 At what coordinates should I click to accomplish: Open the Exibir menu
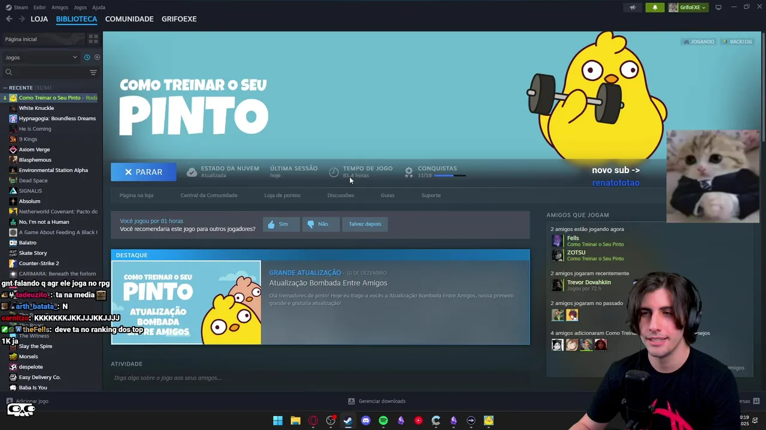point(39,7)
